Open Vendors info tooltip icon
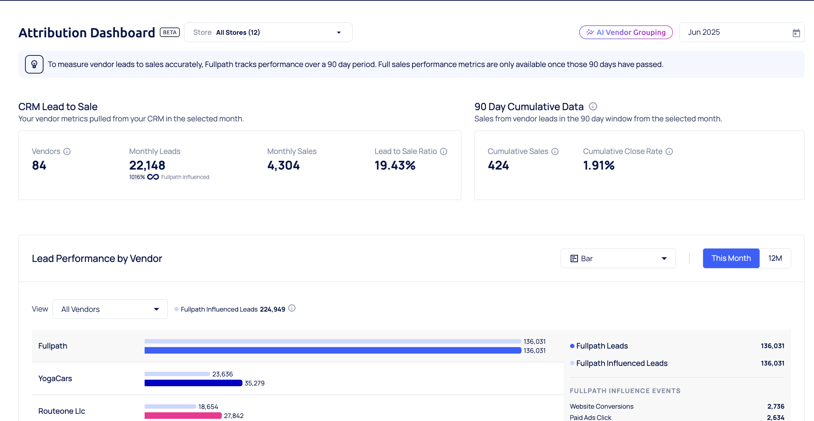The height and width of the screenshot is (421, 814). (67, 151)
